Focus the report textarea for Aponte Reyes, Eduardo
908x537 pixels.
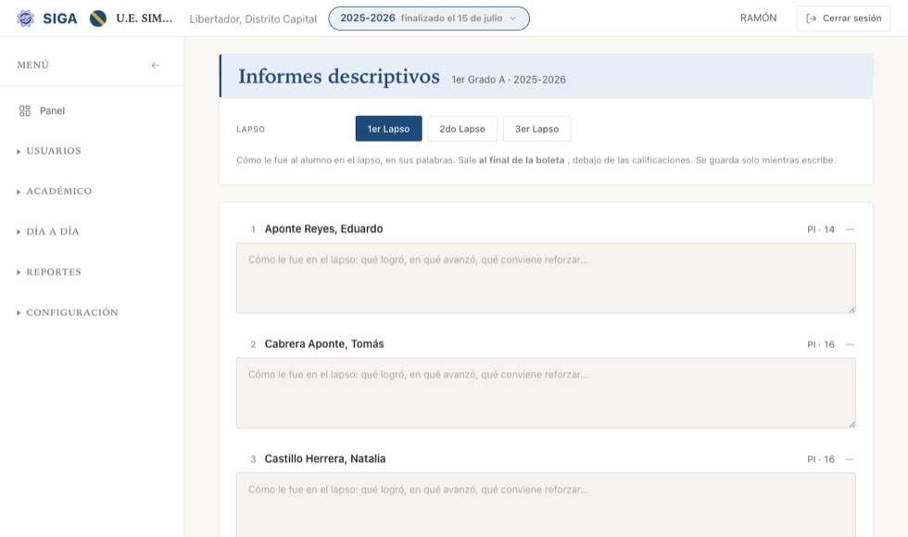[546, 278]
